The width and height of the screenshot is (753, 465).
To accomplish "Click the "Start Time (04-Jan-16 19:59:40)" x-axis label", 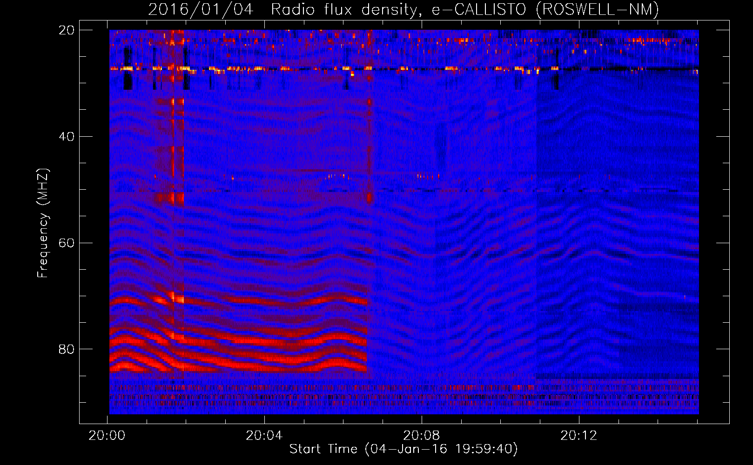I will pos(403,449).
